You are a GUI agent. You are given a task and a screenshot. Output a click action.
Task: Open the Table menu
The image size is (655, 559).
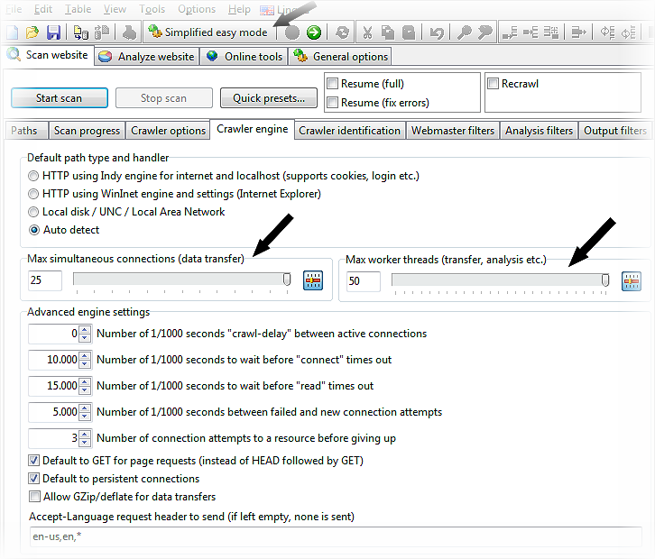click(78, 9)
